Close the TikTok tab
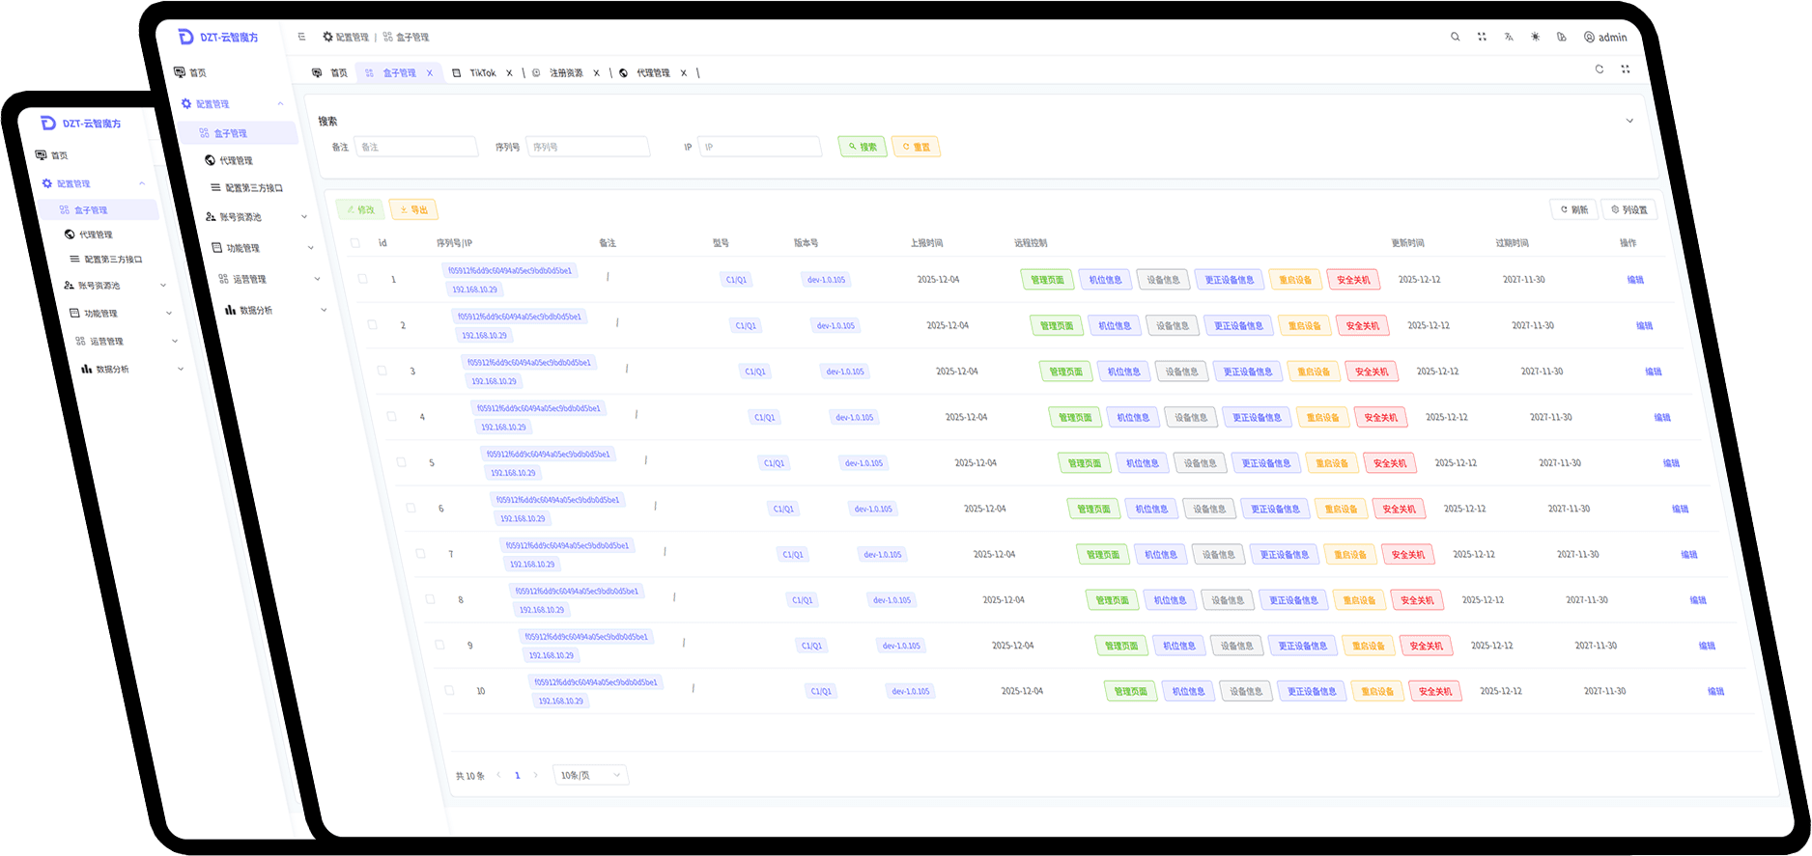Viewport: 1812px width, 856px height. click(509, 73)
